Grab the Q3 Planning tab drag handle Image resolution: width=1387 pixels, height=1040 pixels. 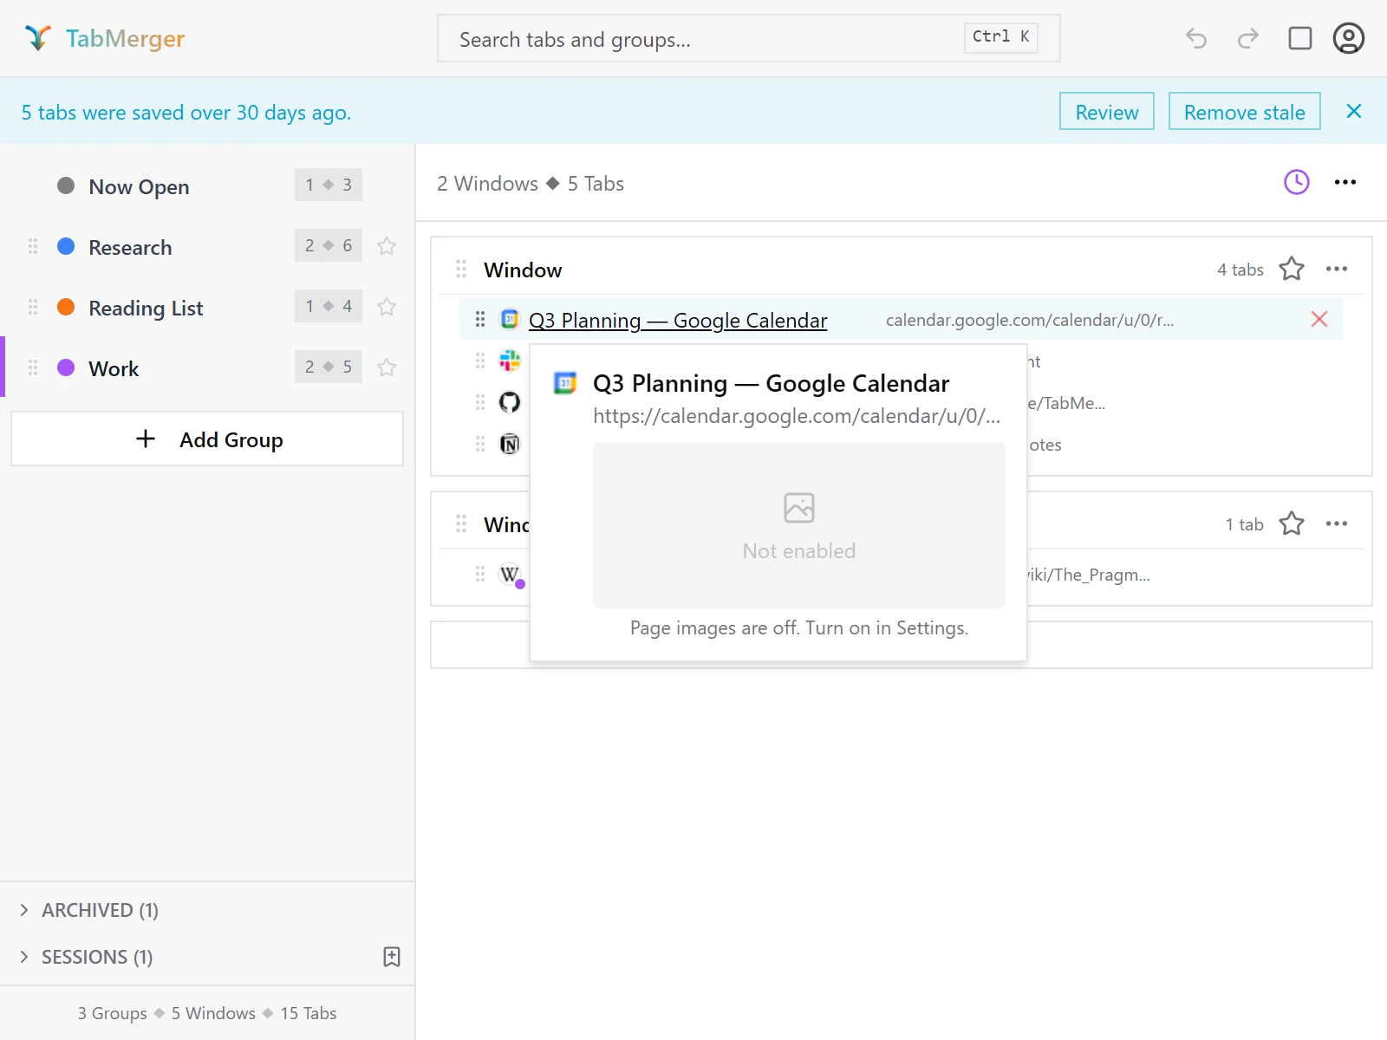coord(480,320)
